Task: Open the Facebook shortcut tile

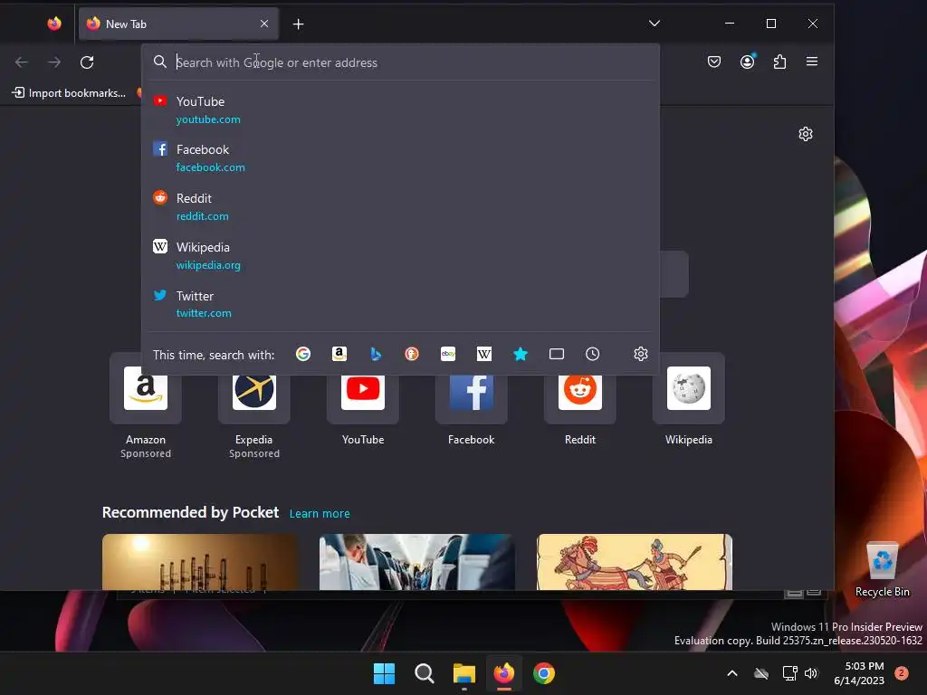Action: coord(471,400)
